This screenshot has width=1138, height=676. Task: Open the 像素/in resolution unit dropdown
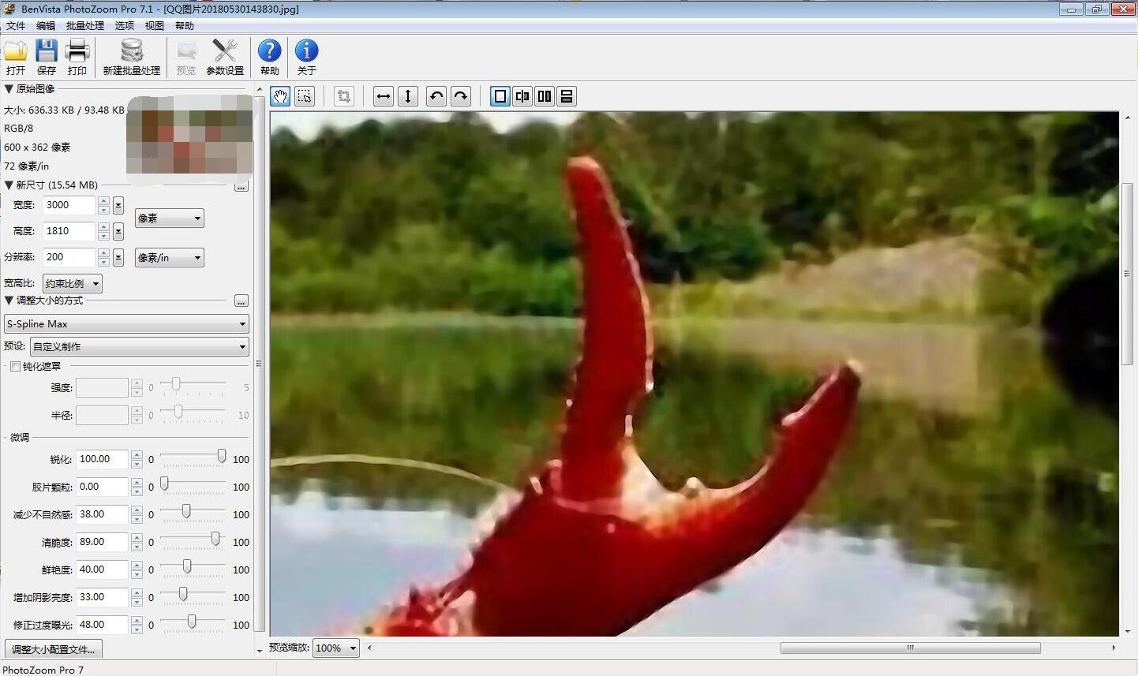pos(170,258)
